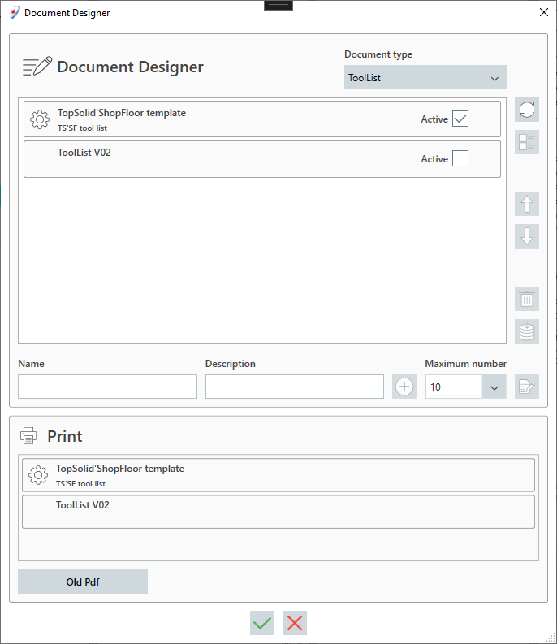Select TopSolid'ShopFloor template in Print list
The image size is (557, 644).
tap(278, 475)
